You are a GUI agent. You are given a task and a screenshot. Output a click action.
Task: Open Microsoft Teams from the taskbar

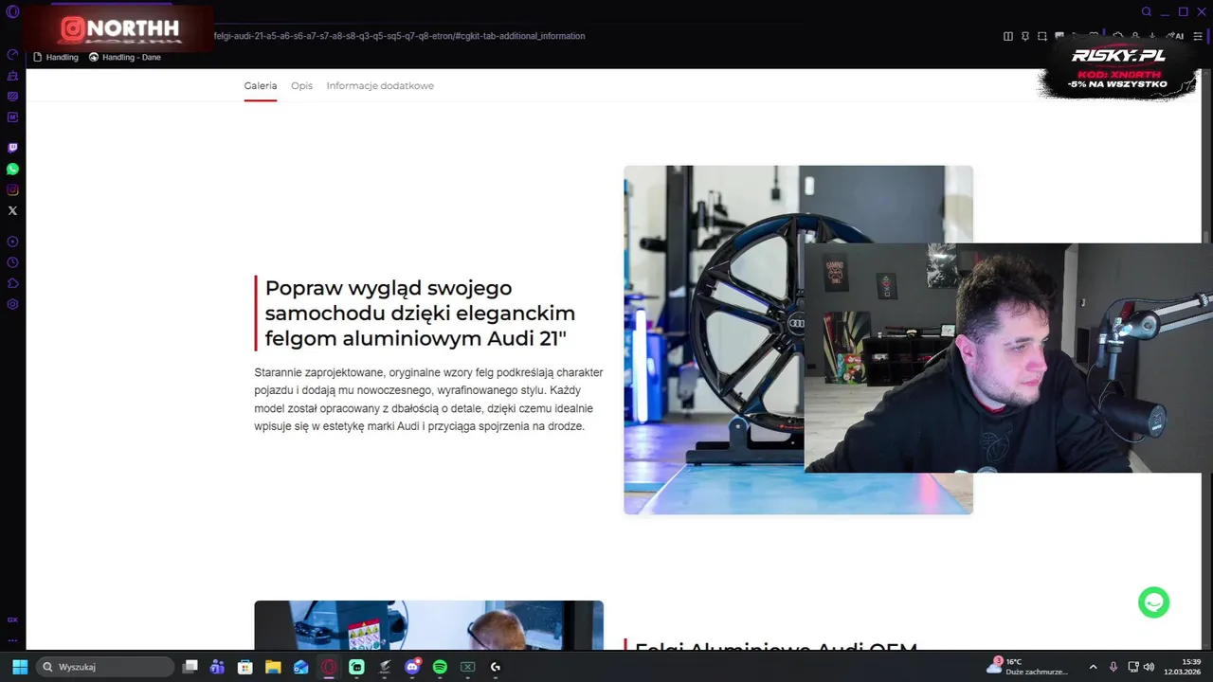(x=217, y=667)
